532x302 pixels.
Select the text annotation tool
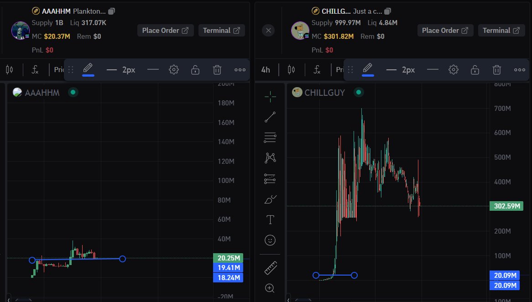click(x=270, y=219)
